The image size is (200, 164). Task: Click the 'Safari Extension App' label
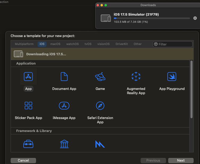pyautogui.click(x=100, y=120)
